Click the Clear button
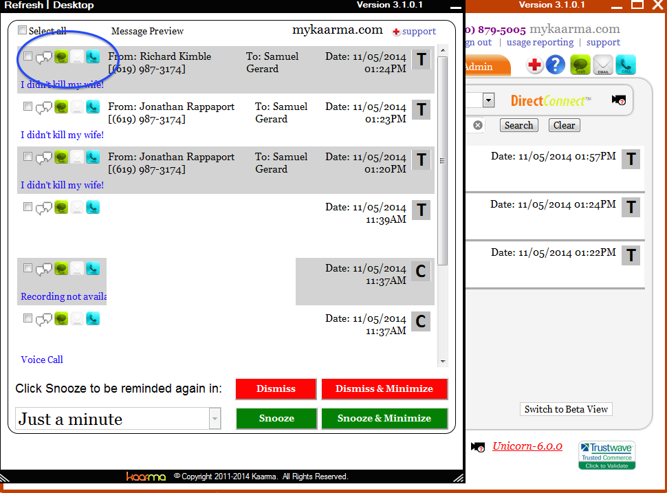This screenshot has width=667, height=493. click(564, 125)
